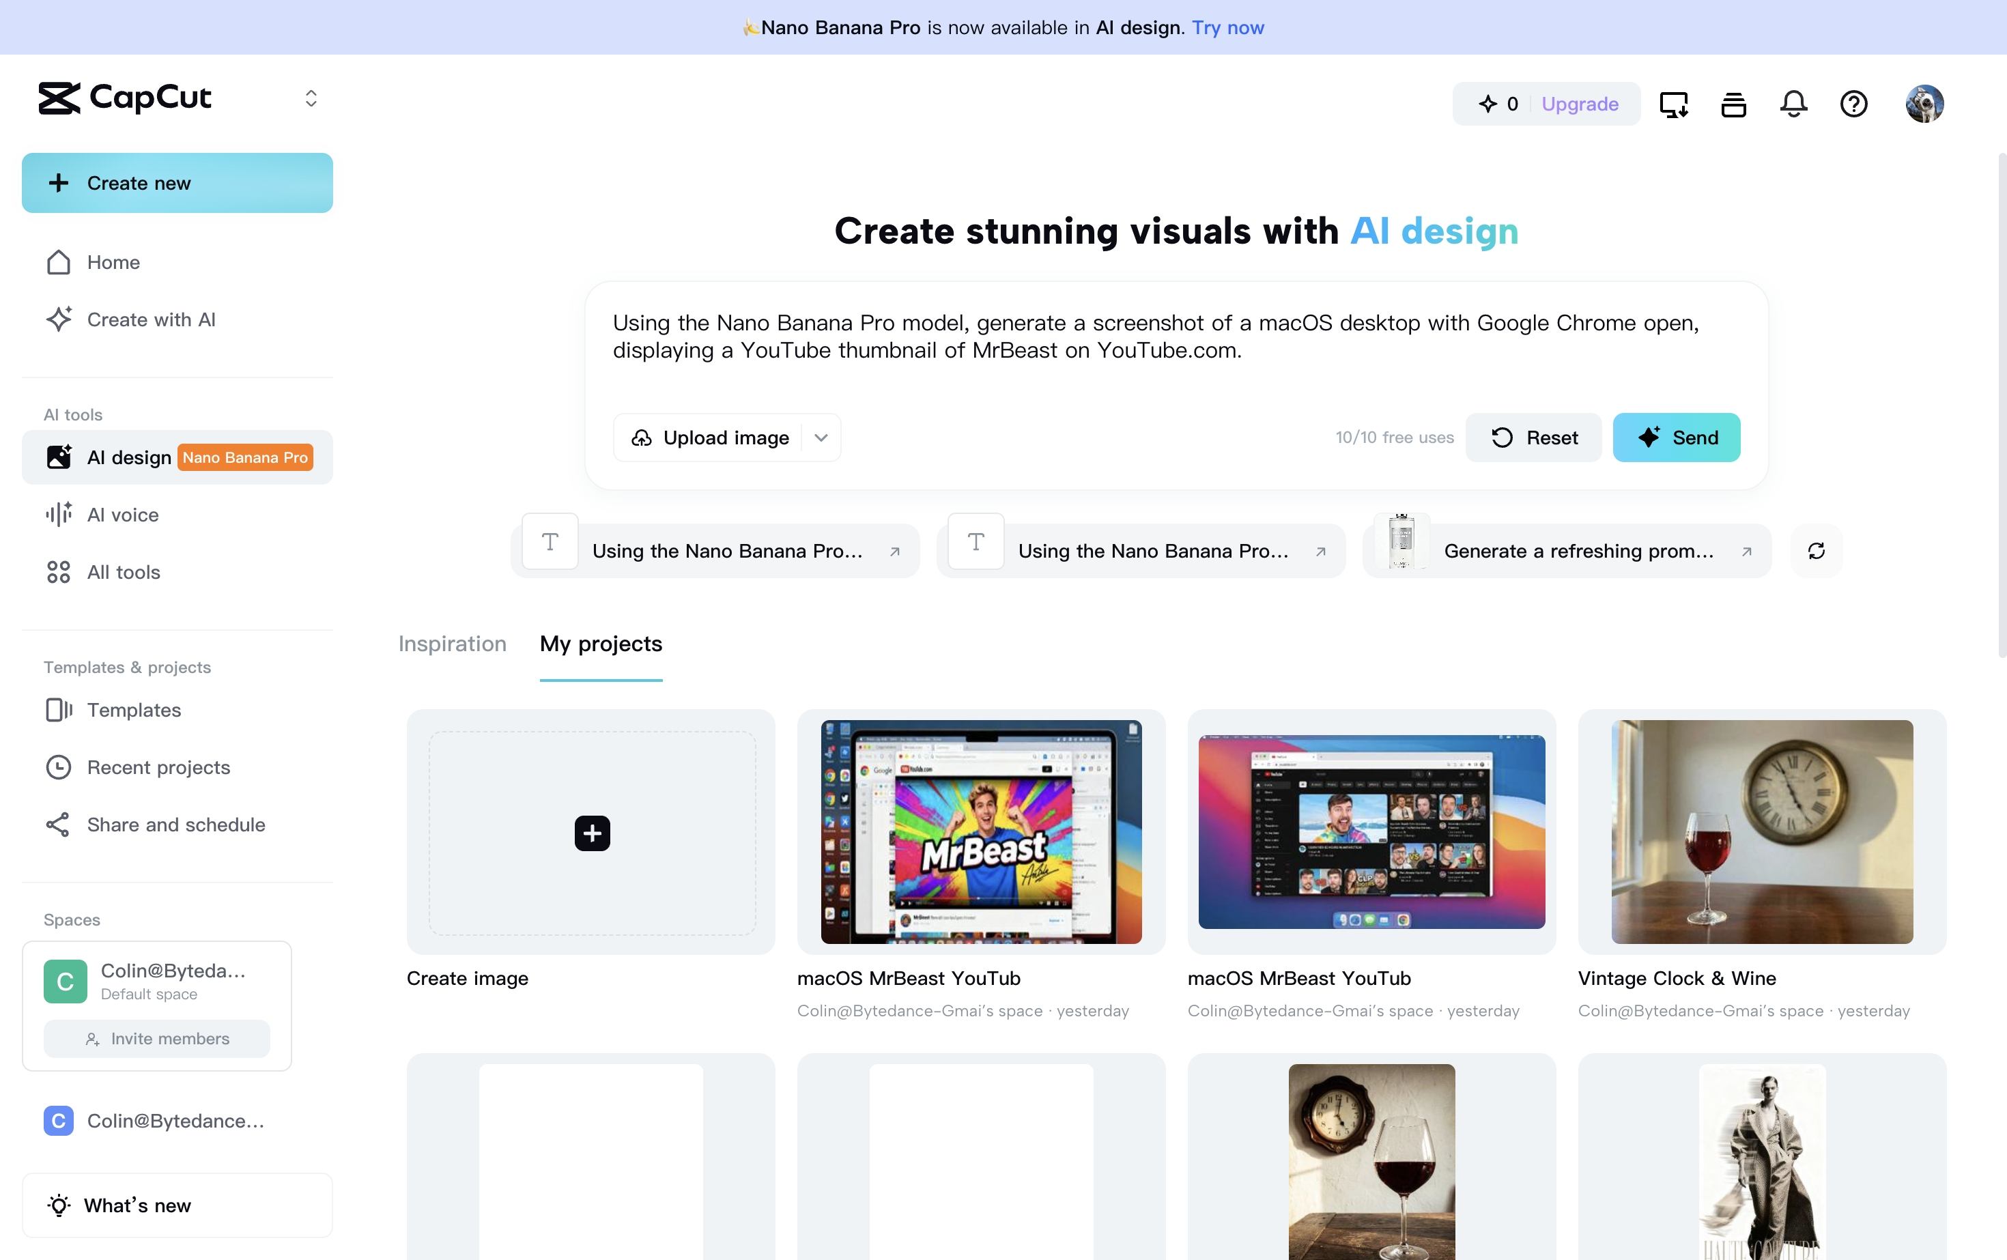The height and width of the screenshot is (1260, 2007).
Task: Switch to the Inspiration tab
Action: click(x=453, y=644)
